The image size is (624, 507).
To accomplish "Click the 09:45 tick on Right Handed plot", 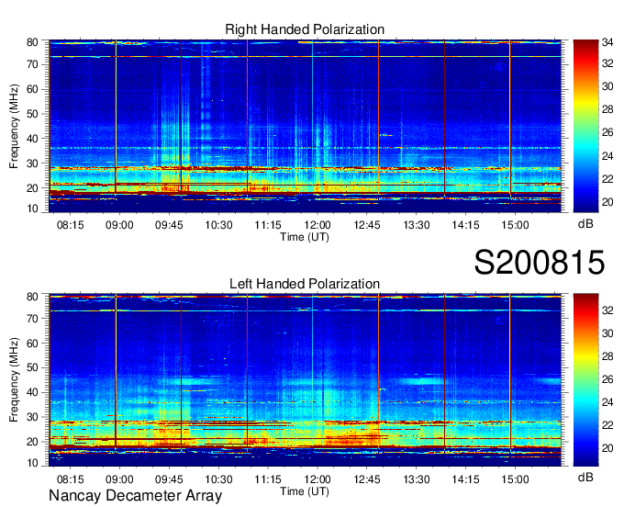I will (x=169, y=225).
